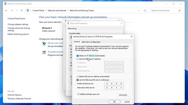This screenshot has height=105, width=188.
Task: Open Media streaming options
Action: pos(18,34)
